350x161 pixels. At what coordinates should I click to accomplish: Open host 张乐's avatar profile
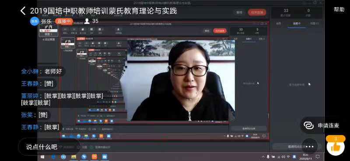[x=35, y=21]
